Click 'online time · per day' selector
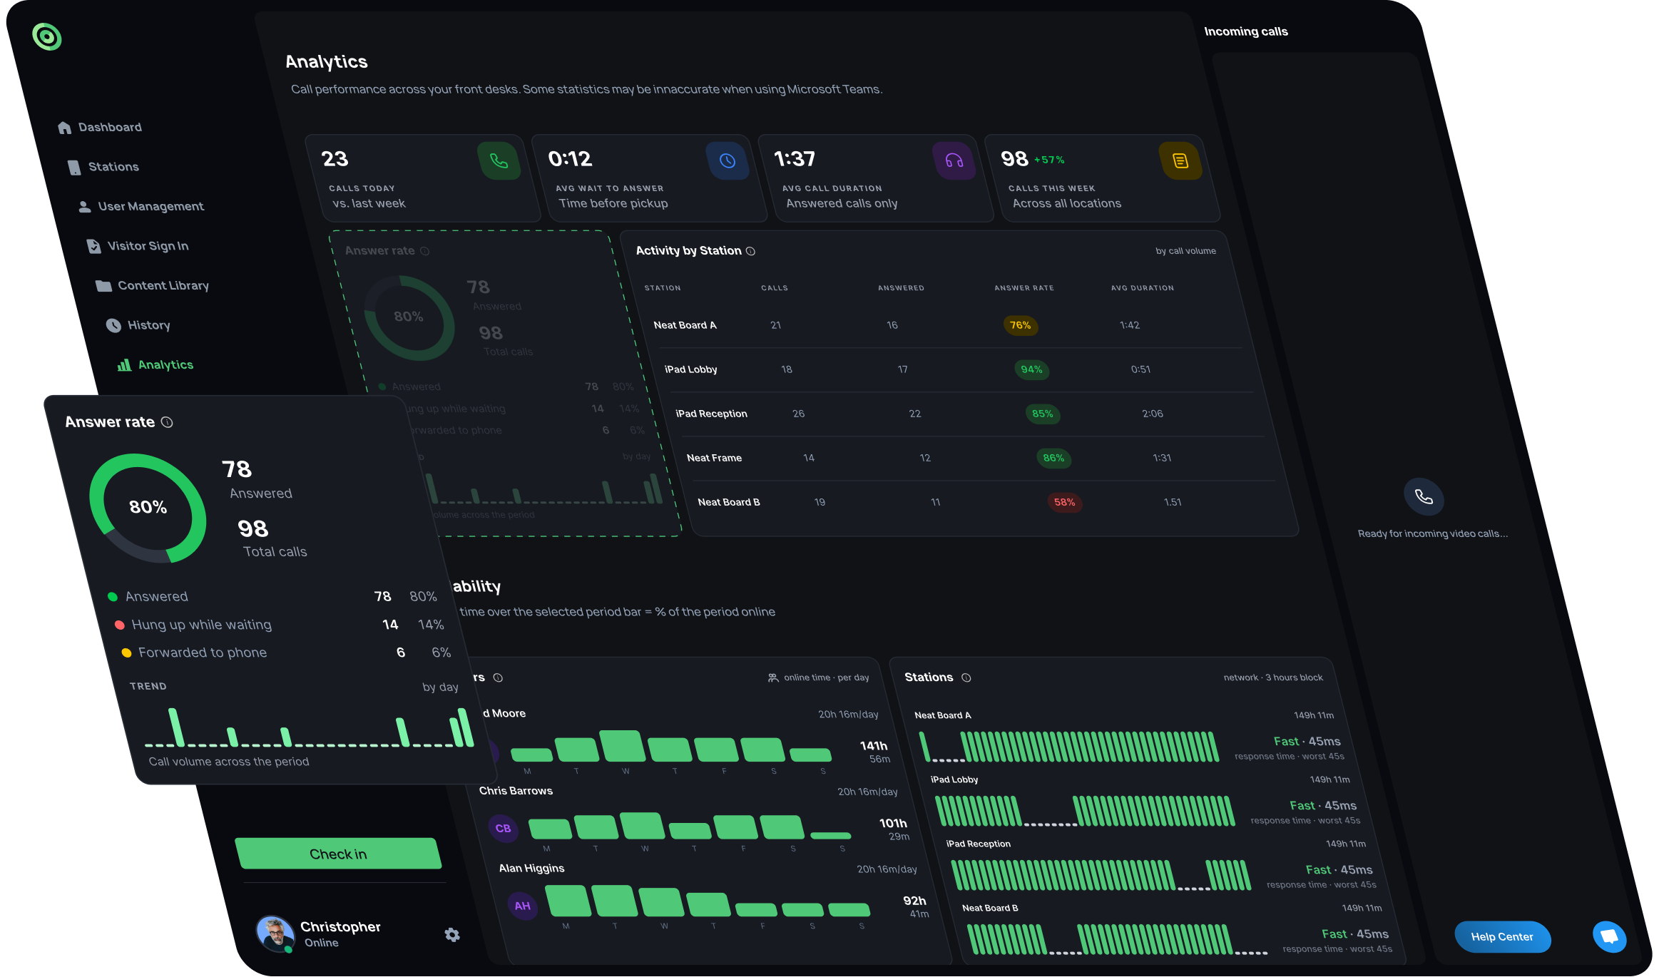 point(818,677)
